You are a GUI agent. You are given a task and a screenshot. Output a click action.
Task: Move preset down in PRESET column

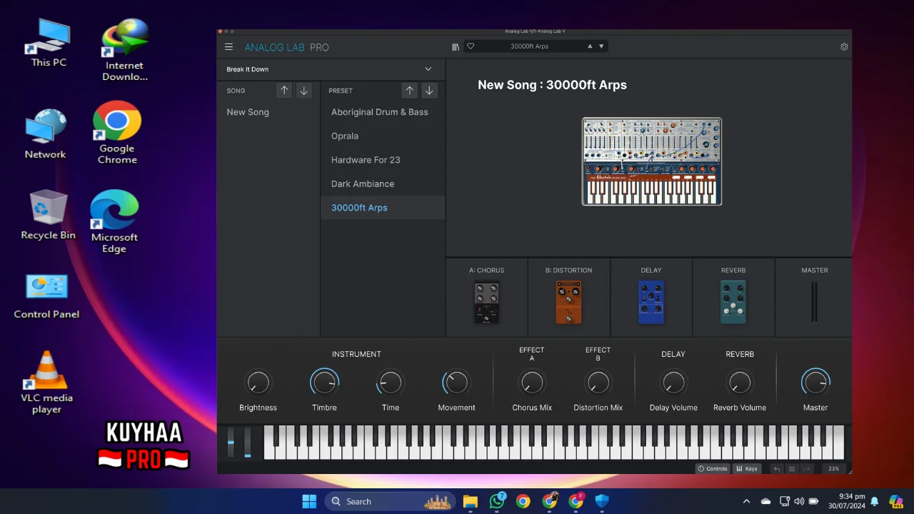429,91
